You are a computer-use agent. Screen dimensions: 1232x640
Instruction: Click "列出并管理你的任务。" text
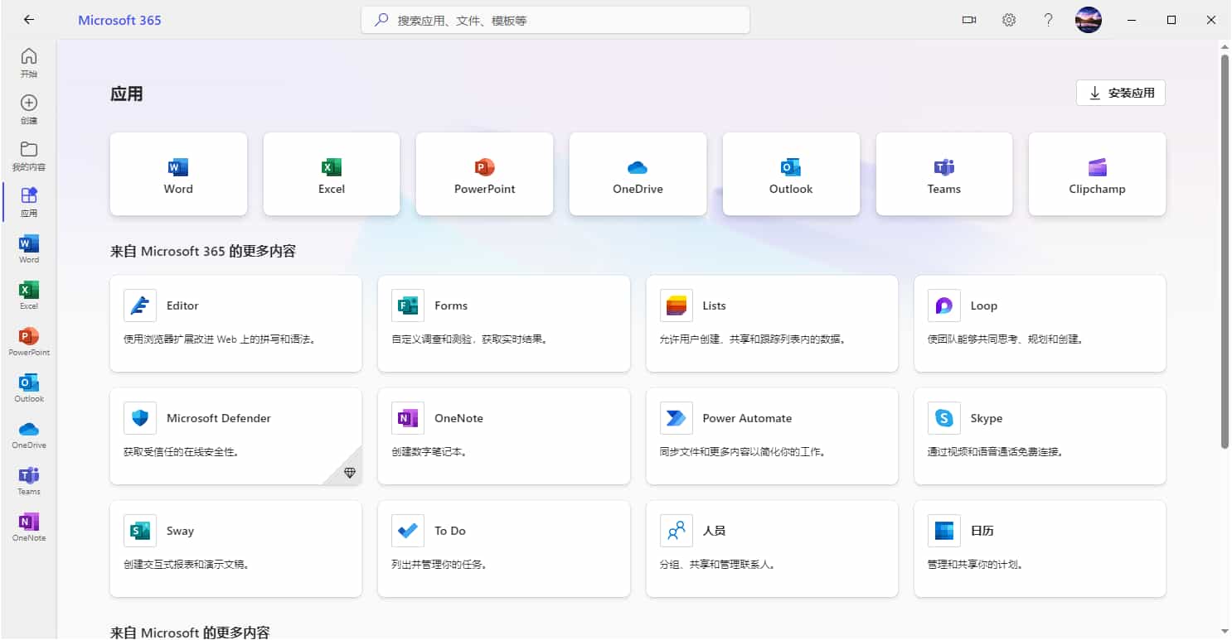440,565
